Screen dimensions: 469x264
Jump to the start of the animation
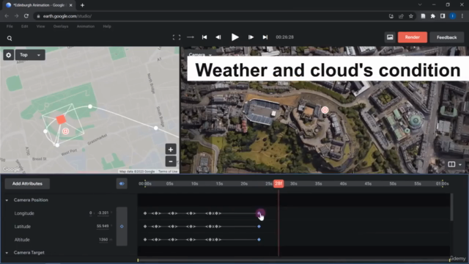pos(204,37)
